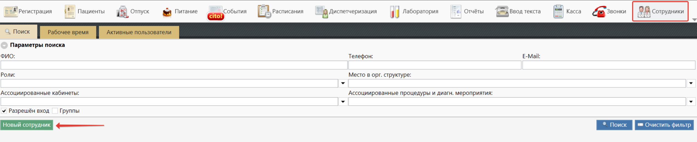Screen dimensions: 697x142
Task: Click the Касса cash register icon
Action: [x=558, y=12]
